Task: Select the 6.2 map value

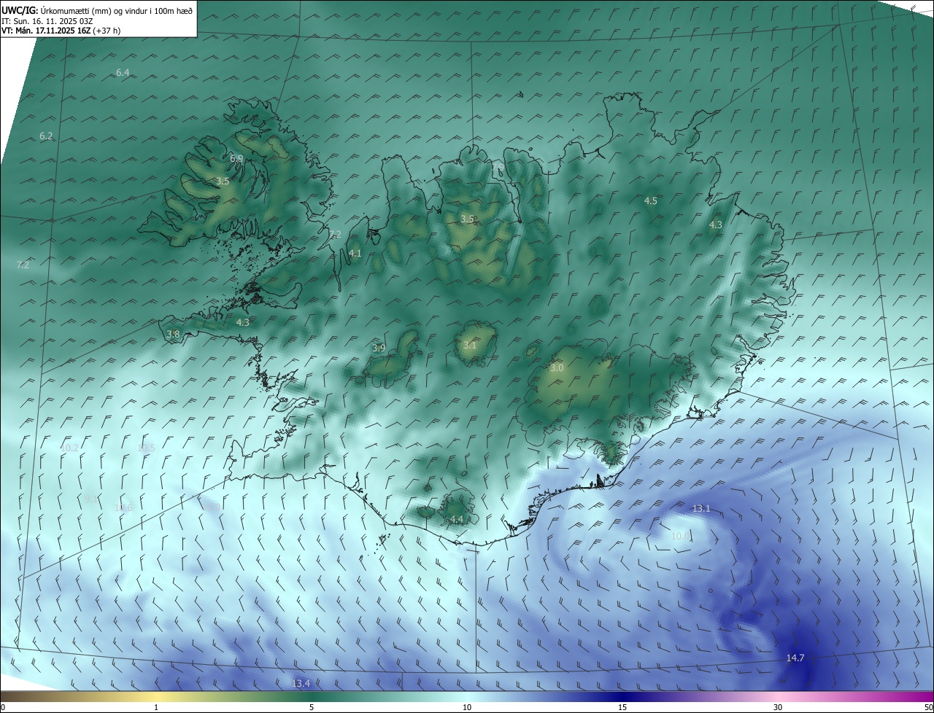Action: point(46,136)
